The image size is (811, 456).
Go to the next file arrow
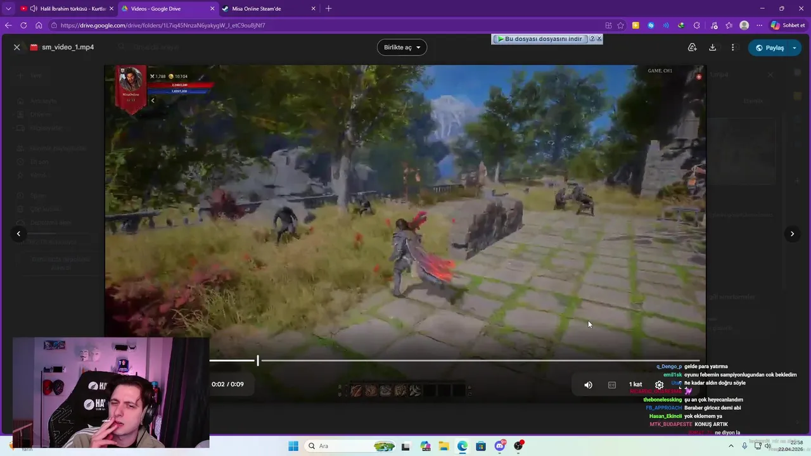tap(792, 234)
